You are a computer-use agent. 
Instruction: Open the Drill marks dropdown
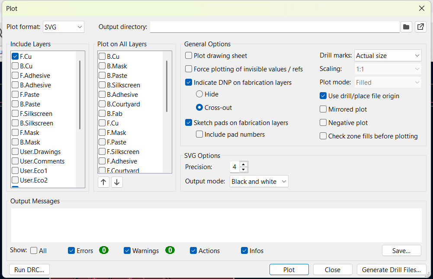coord(388,55)
